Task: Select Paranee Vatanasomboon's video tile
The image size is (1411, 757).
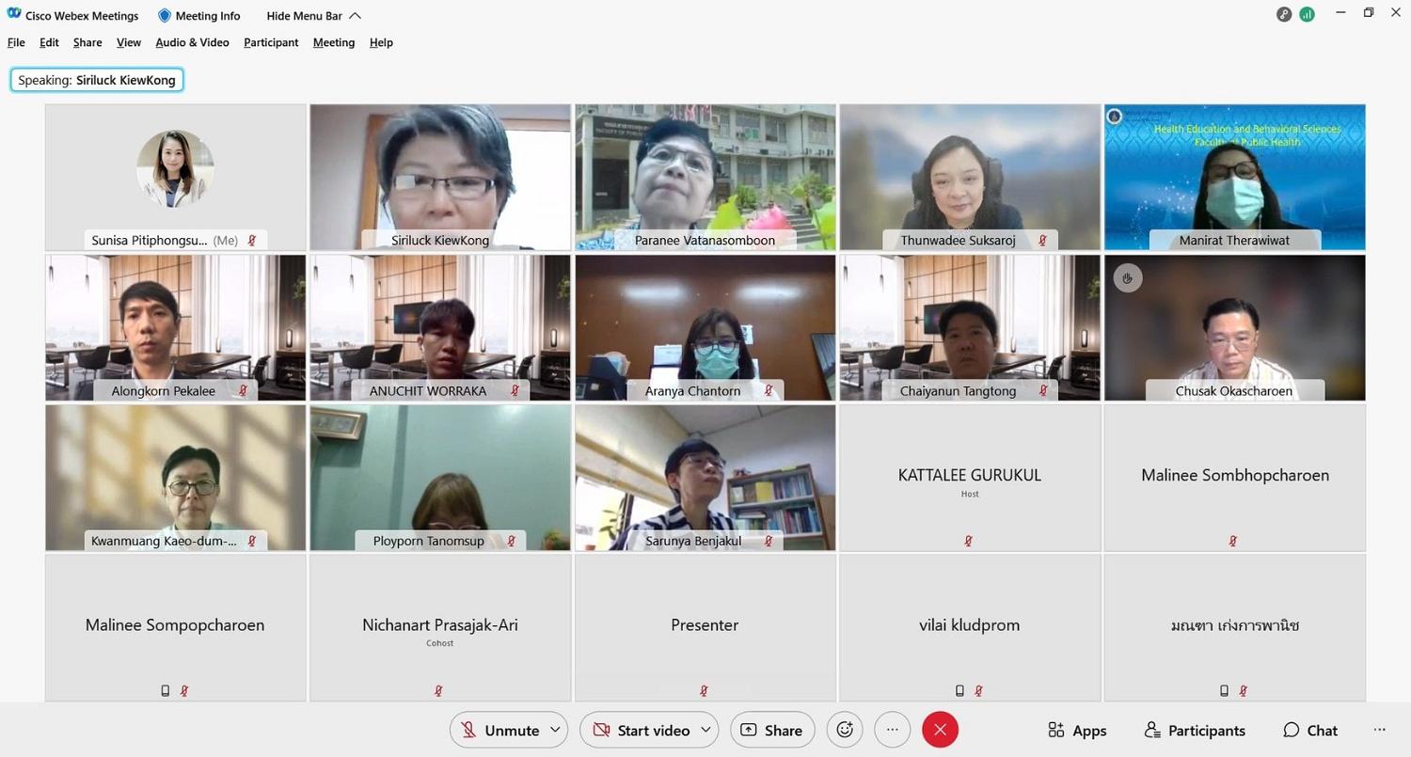Action: [x=705, y=177]
